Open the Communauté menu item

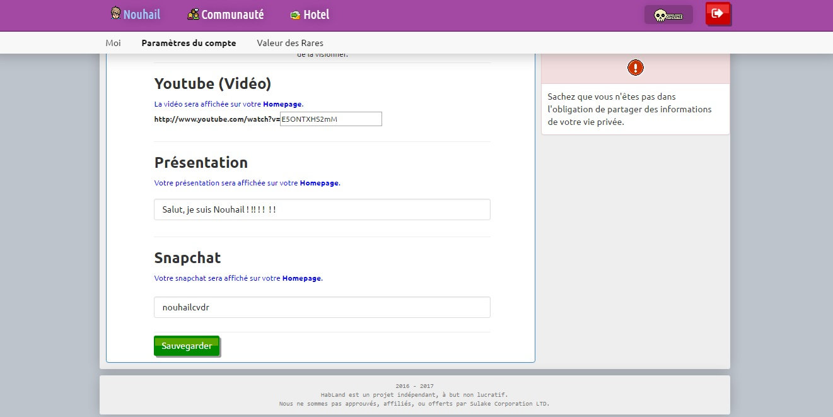(231, 14)
